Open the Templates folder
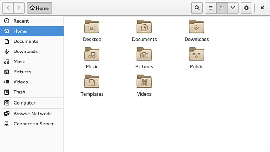This screenshot has width=270, height=152. point(92,82)
